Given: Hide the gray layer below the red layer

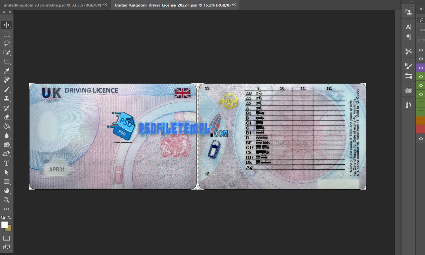Looking at the screenshot, I should (421, 138).
